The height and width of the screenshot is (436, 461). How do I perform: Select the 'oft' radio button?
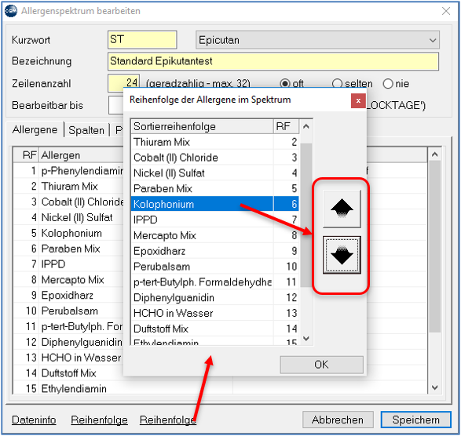pos(284,84)
